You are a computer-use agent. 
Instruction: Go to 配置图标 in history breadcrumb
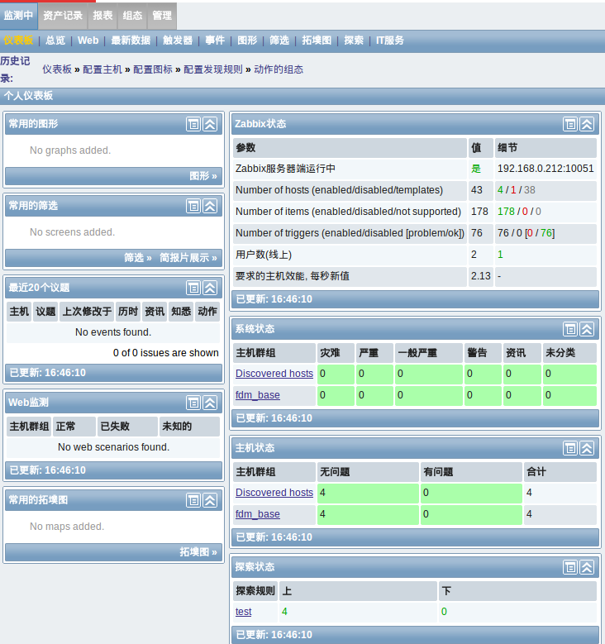pyautogui.click(x=153, y=69)
